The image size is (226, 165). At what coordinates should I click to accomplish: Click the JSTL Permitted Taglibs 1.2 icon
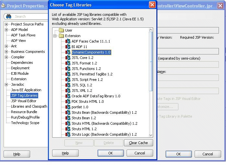coord(68,74)
